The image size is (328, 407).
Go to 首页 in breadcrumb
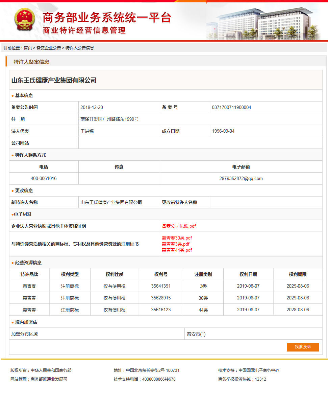coord(28,48)
